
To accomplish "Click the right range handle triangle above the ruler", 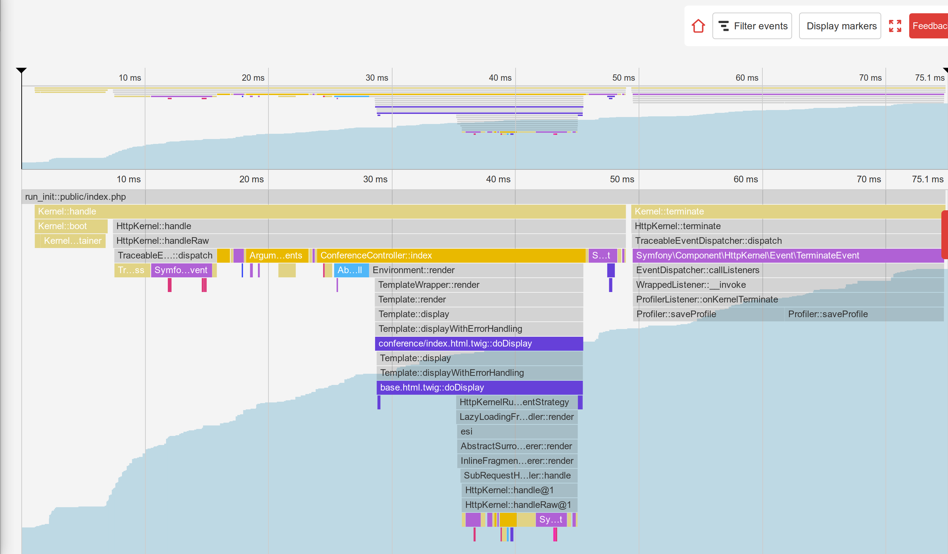I will coord(945,70).
